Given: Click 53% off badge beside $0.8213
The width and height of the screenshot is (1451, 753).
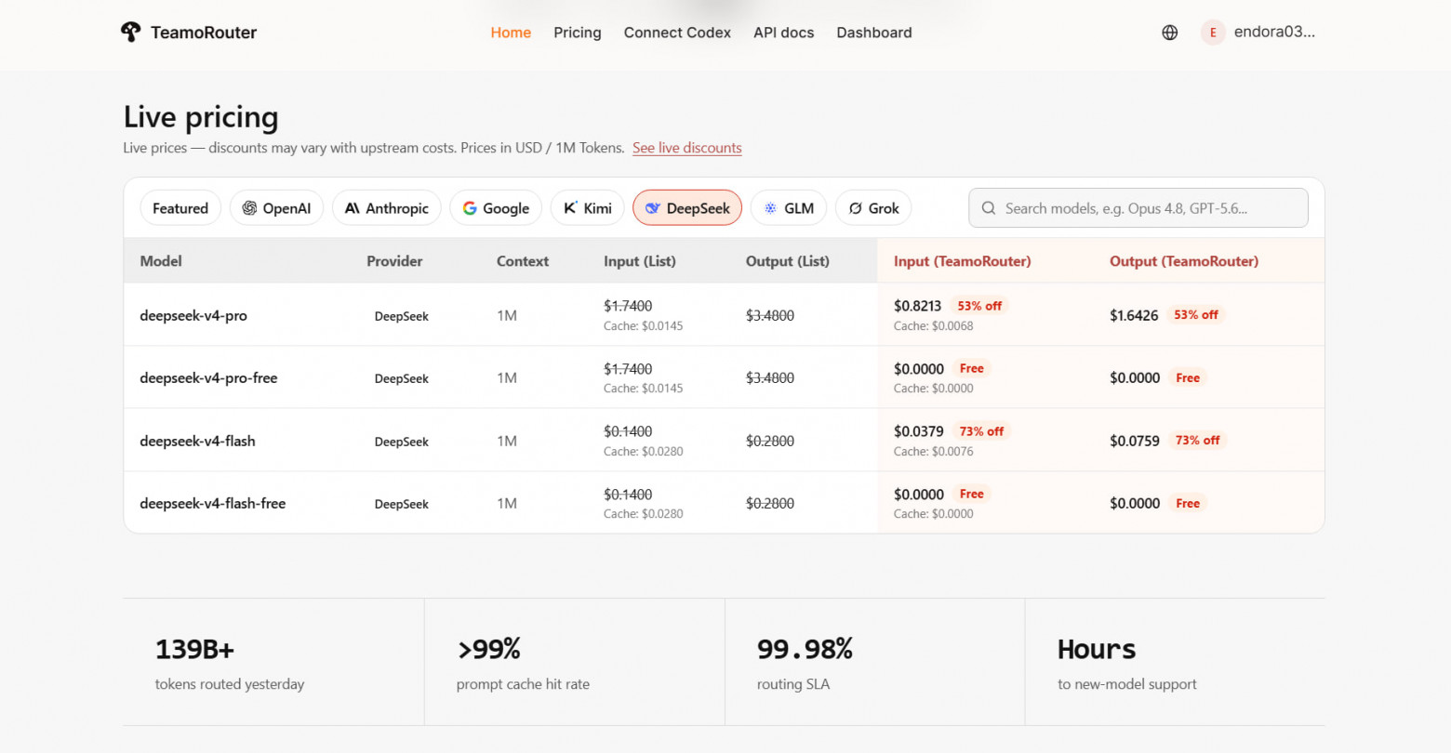Looking at the screenshot, I should pyautogui.click(x=979, y=306).
